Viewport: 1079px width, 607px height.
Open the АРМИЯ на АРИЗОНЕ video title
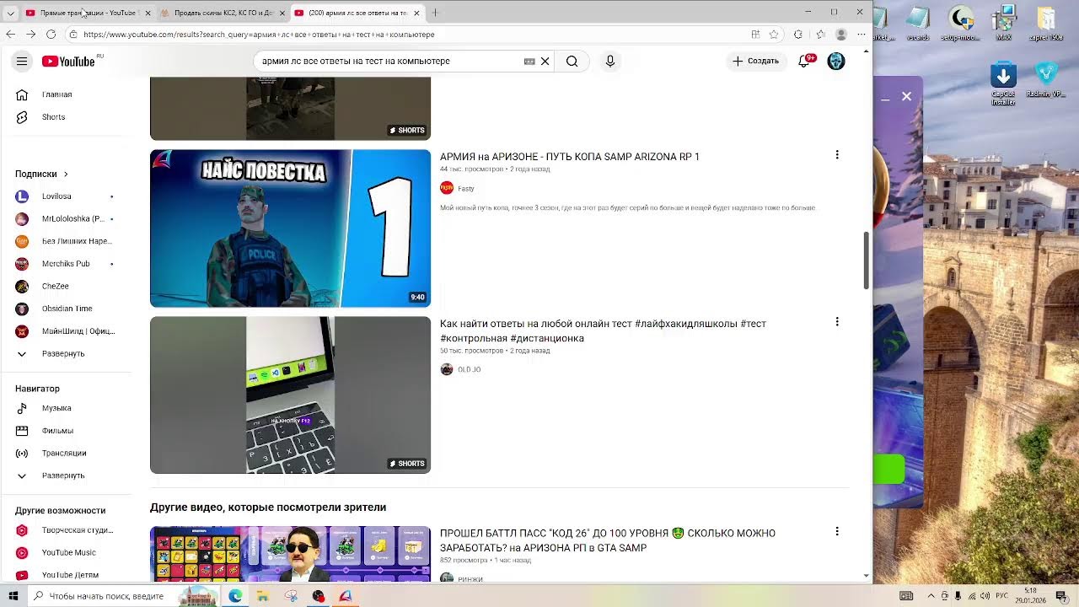coord(570,157)
